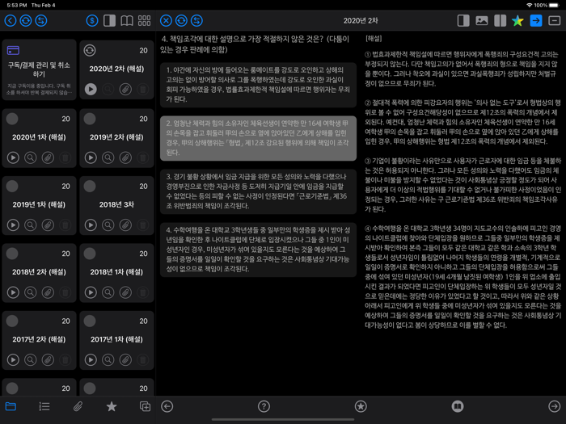
Task: Select answer 2 about 체육선생
Action: point(258,138)
